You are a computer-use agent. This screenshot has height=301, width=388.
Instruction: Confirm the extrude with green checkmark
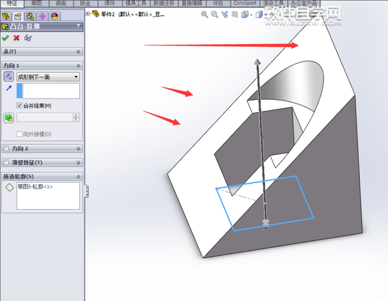[x=5, y=38]
